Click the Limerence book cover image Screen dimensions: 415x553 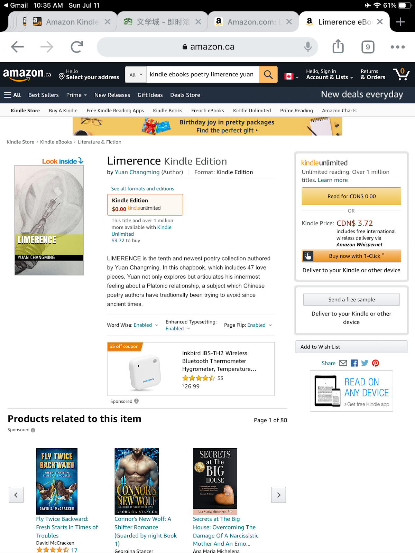coord(49,220)
